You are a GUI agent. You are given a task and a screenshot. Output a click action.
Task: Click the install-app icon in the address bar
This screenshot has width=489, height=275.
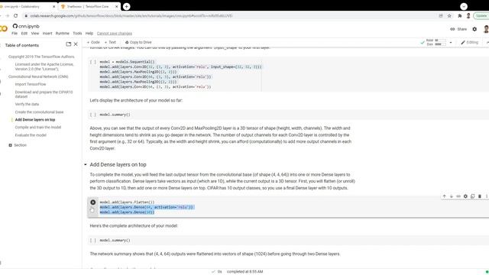(441, 15)
